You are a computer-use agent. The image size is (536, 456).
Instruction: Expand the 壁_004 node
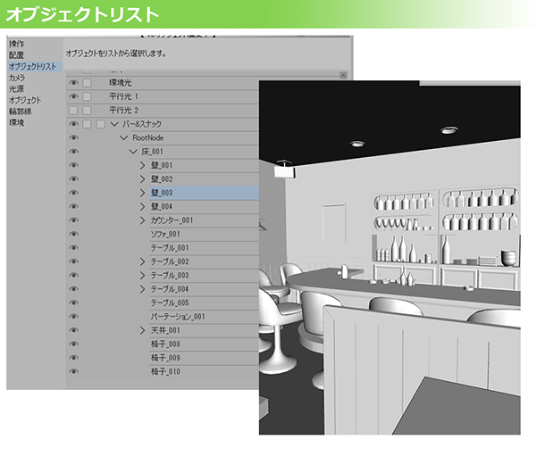(143, 207)
